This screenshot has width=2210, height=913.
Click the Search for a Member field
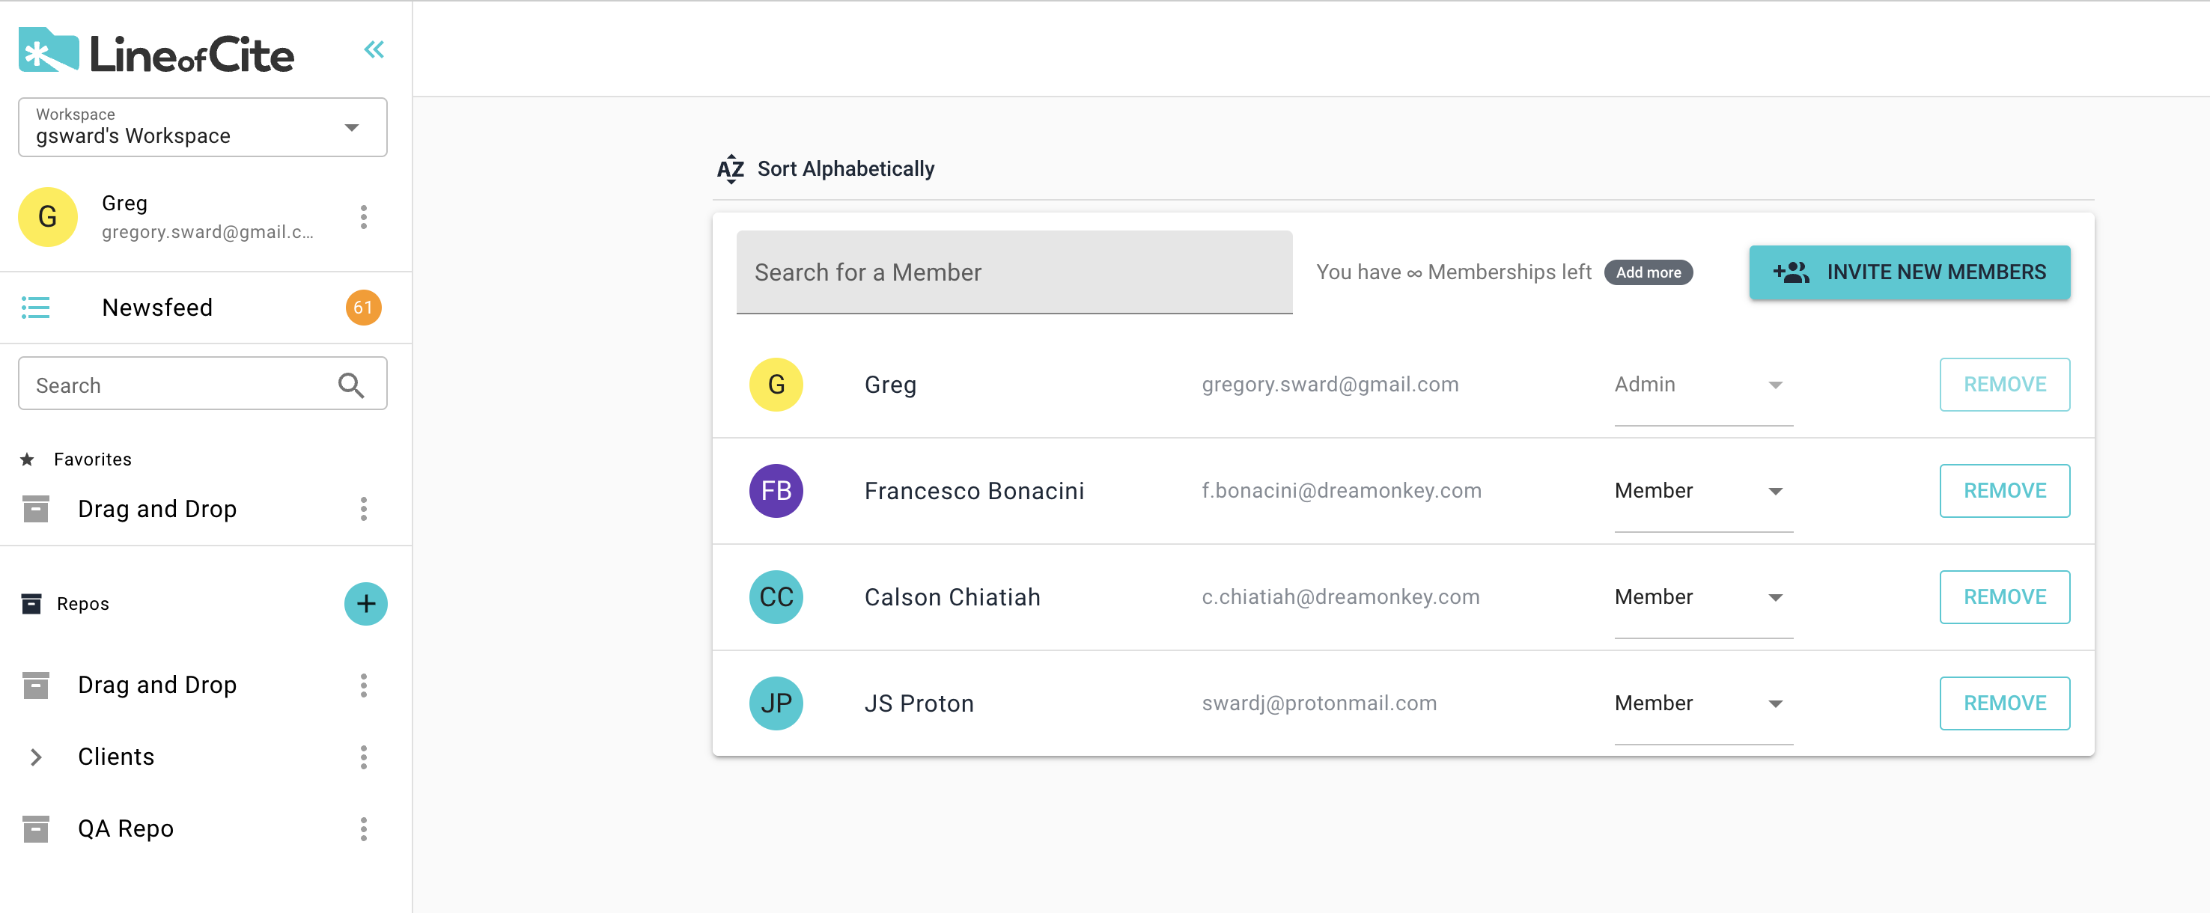point(1013,272)
